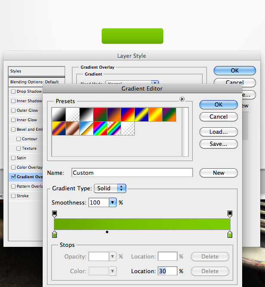This screenshot has height=287, width=265.
Task: Select the black, white gradient preset
Action: coord(87,114)
